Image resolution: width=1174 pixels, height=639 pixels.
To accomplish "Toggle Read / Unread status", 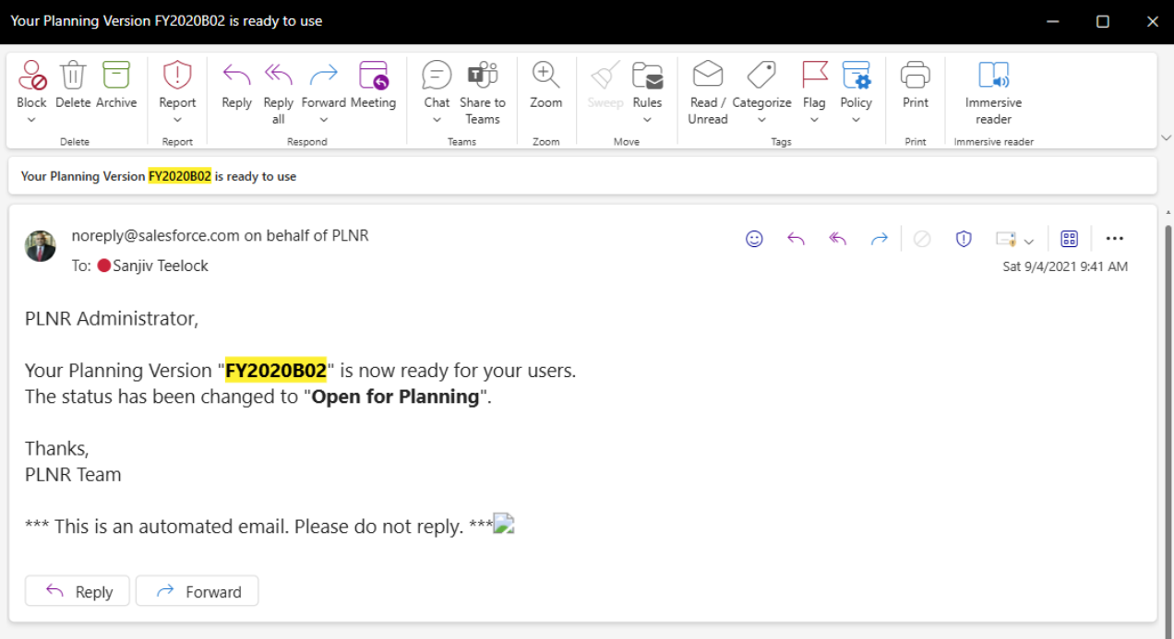I will (x=707, y=76).
